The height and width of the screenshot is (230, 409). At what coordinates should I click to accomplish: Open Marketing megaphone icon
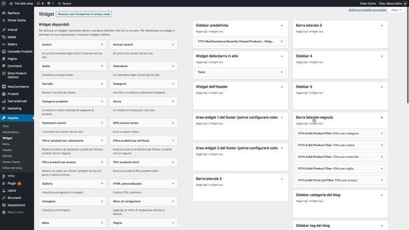(4, 108)
